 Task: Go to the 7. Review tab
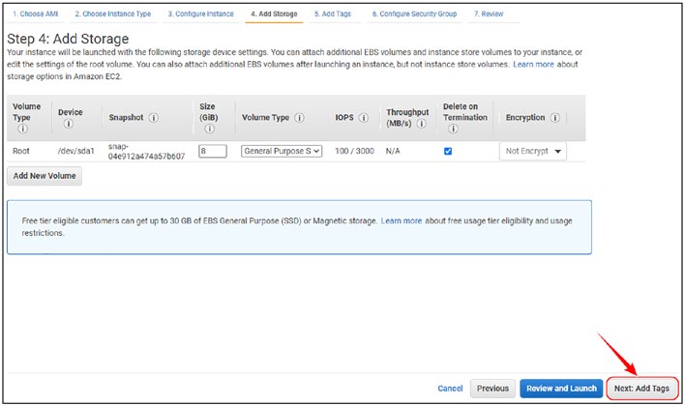489,14
